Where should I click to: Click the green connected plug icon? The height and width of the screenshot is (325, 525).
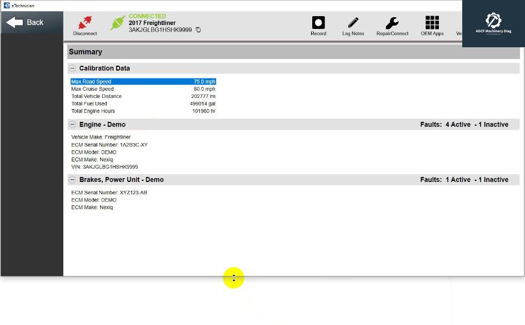(118, 22)
